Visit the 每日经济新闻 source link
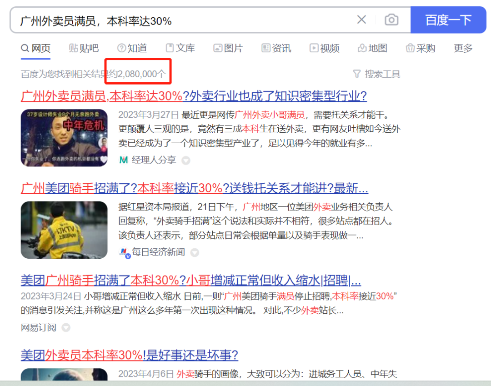Viewport: 491px width, 386px height. [x=158, y=252]
